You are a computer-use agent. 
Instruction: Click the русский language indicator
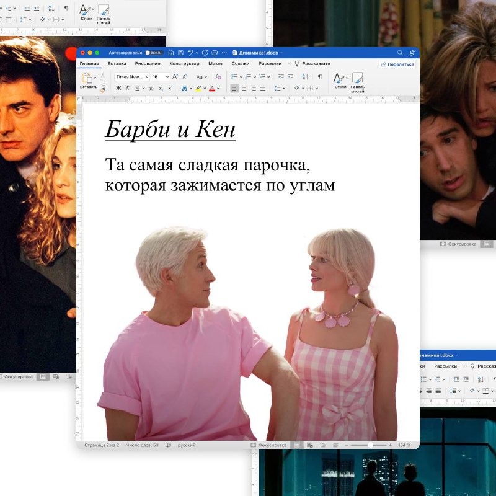(x=187, y=445)
